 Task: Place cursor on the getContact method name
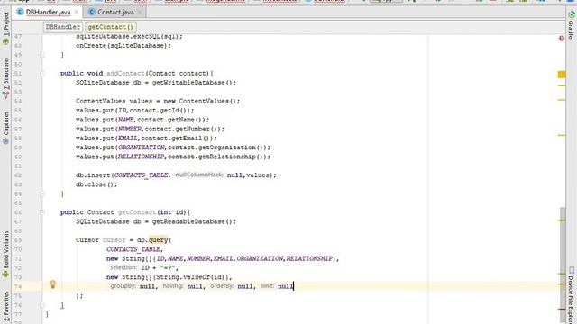pos(137,212)
